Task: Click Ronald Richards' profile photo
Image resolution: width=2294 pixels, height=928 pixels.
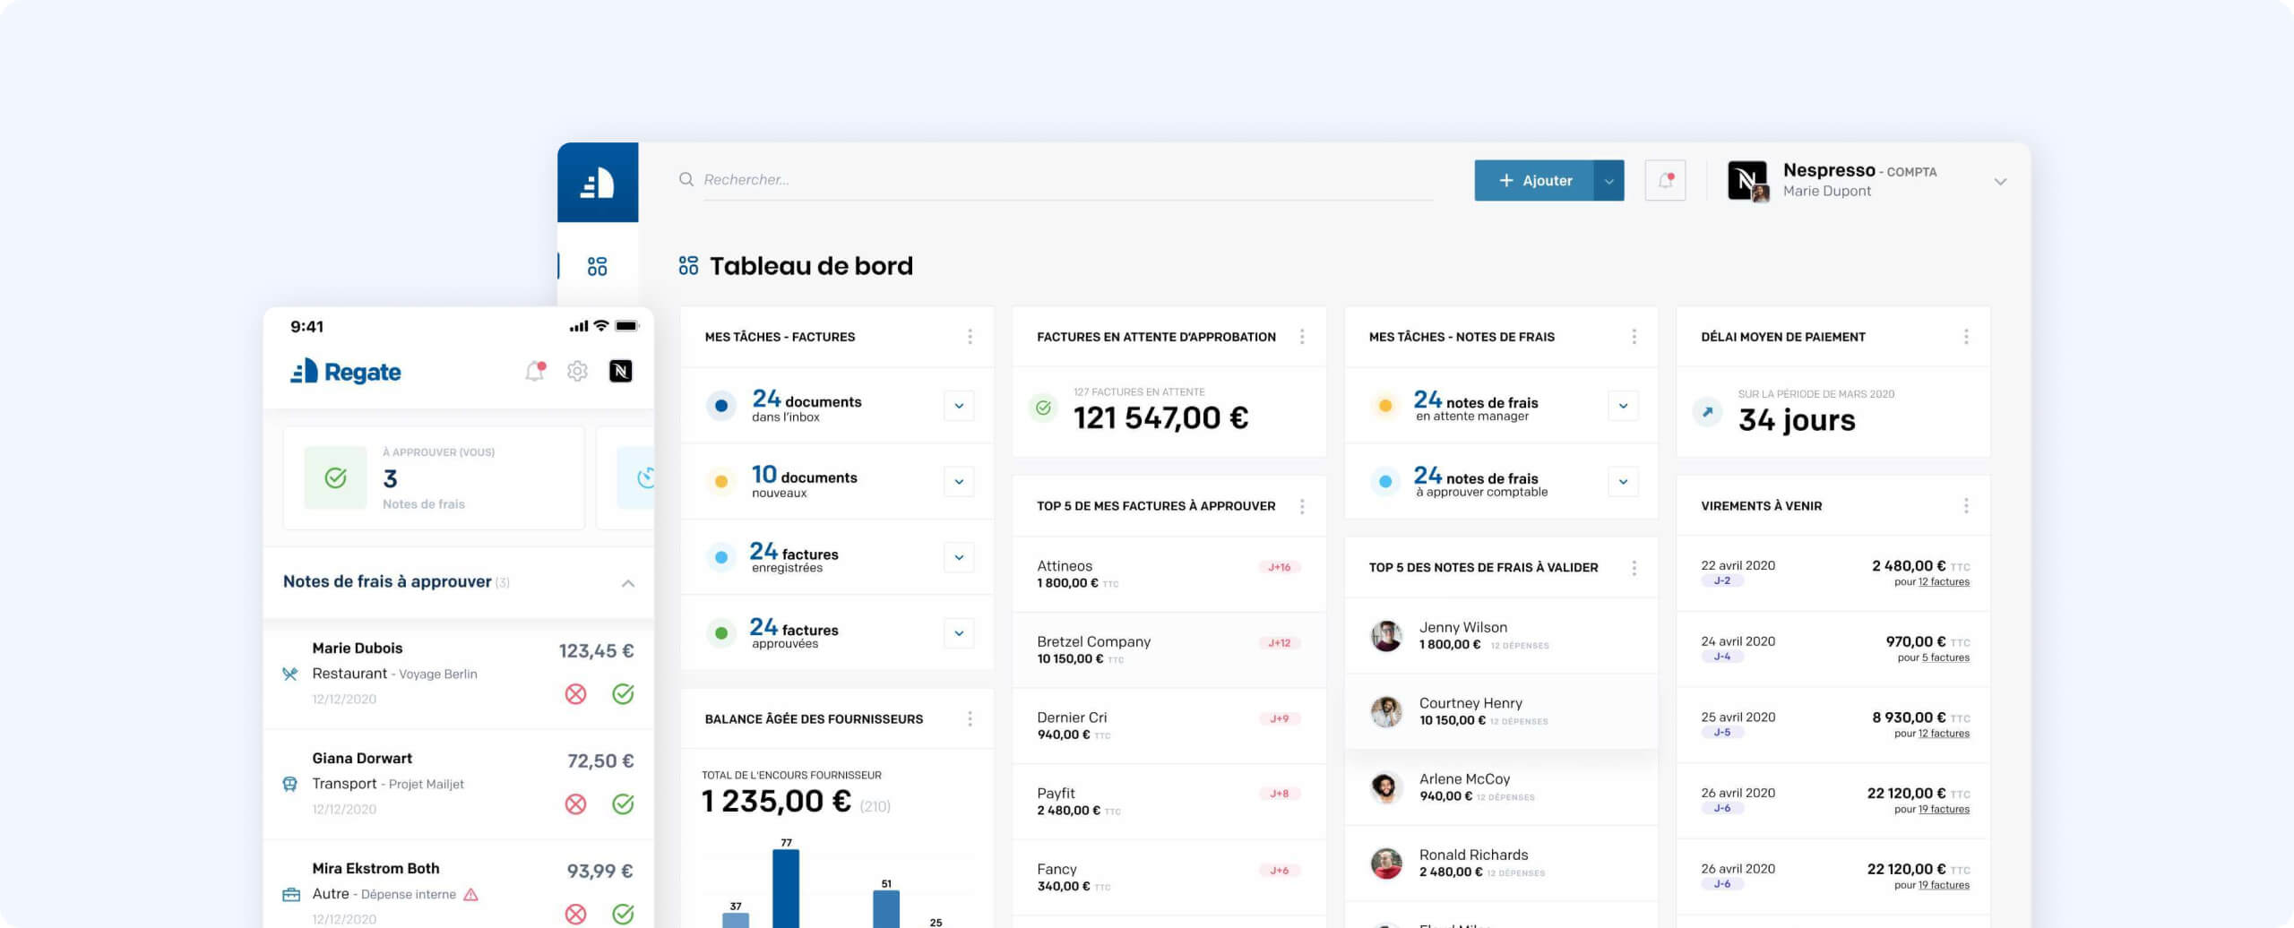Action: (x=1386, y=864)
